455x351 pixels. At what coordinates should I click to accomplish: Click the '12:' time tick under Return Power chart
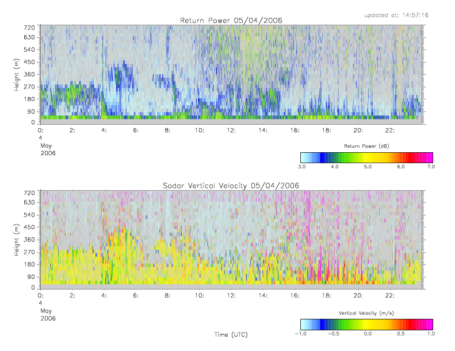click(x=231, y=130)
